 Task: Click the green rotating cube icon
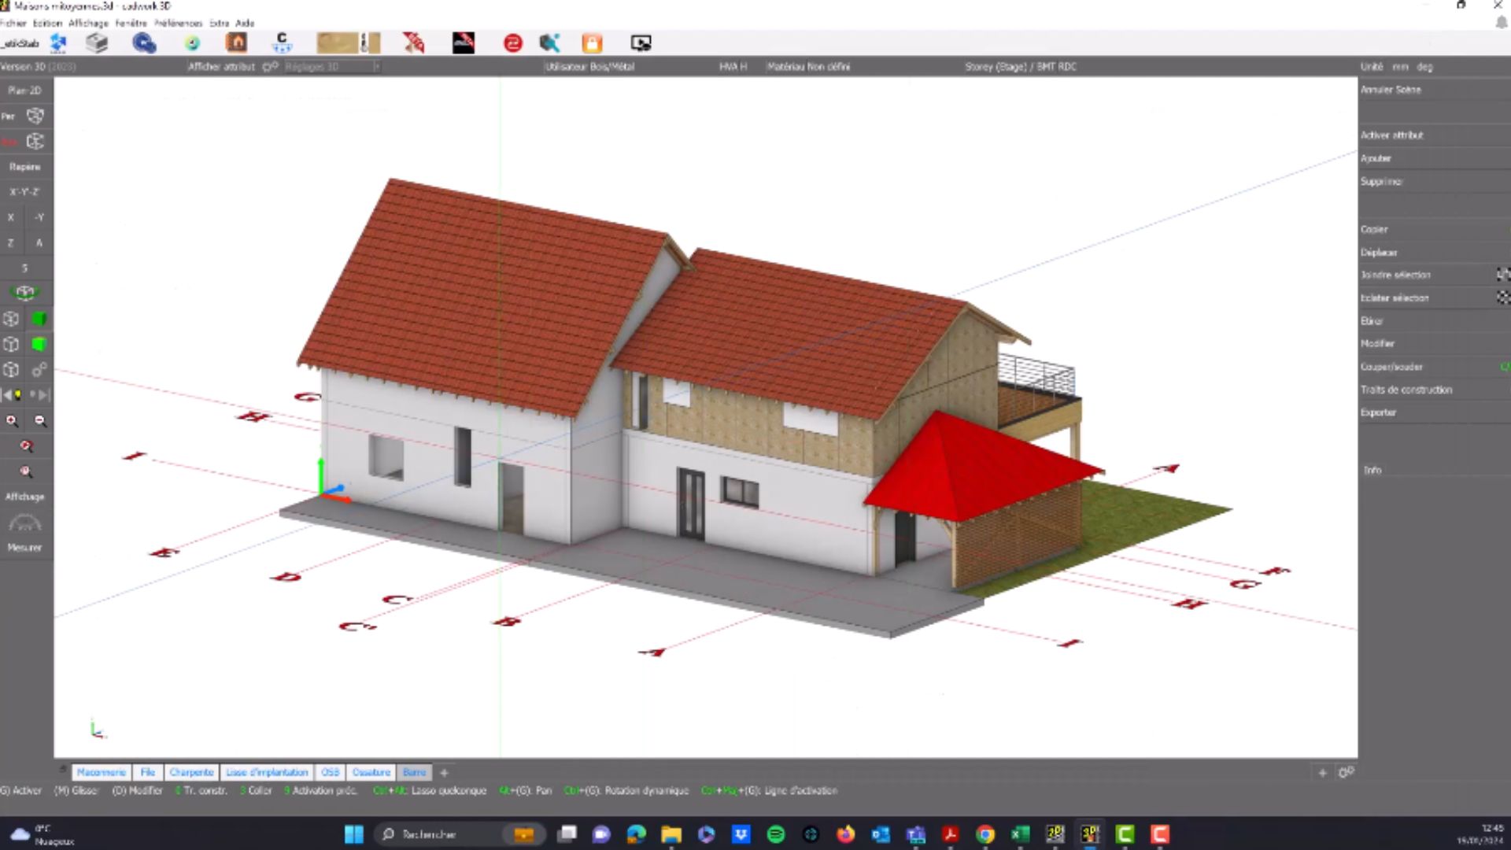(25, 293)
